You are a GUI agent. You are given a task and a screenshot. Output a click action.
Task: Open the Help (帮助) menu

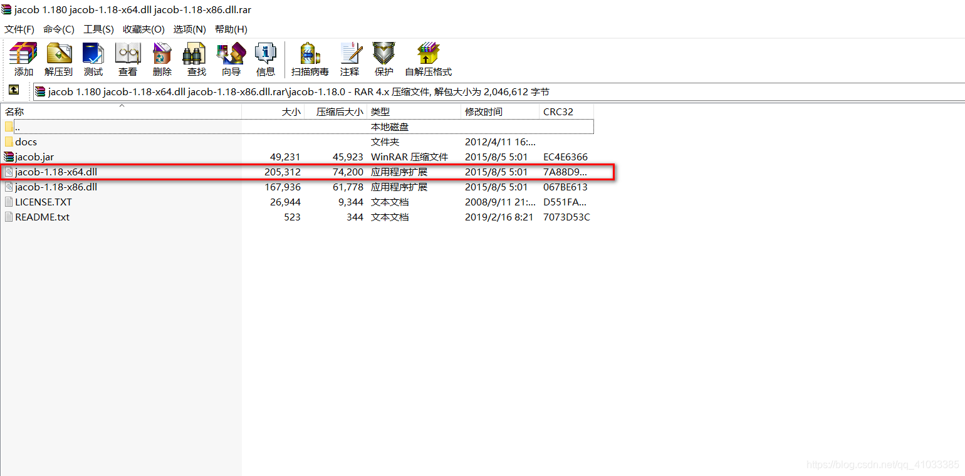point(231,29)
